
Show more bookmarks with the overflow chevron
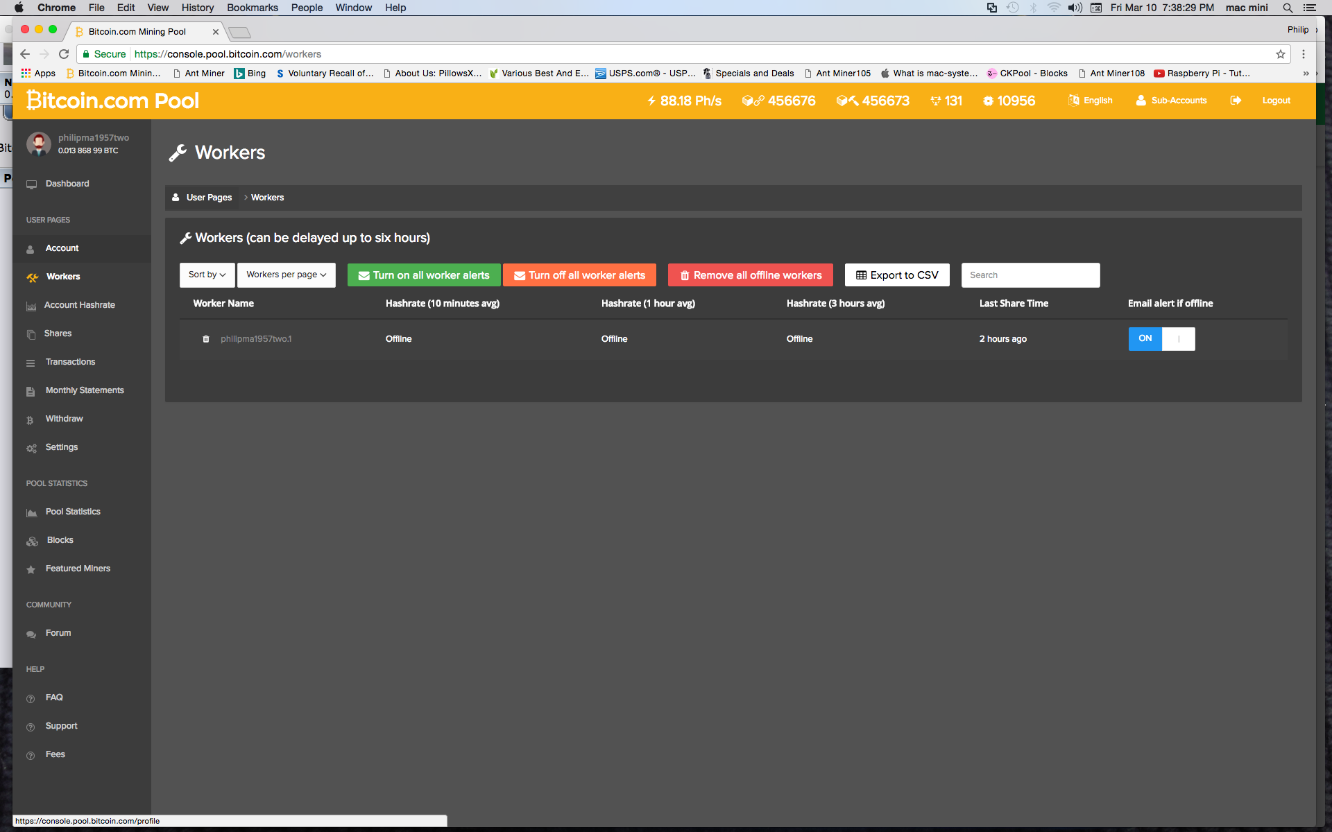point(1306,73)
